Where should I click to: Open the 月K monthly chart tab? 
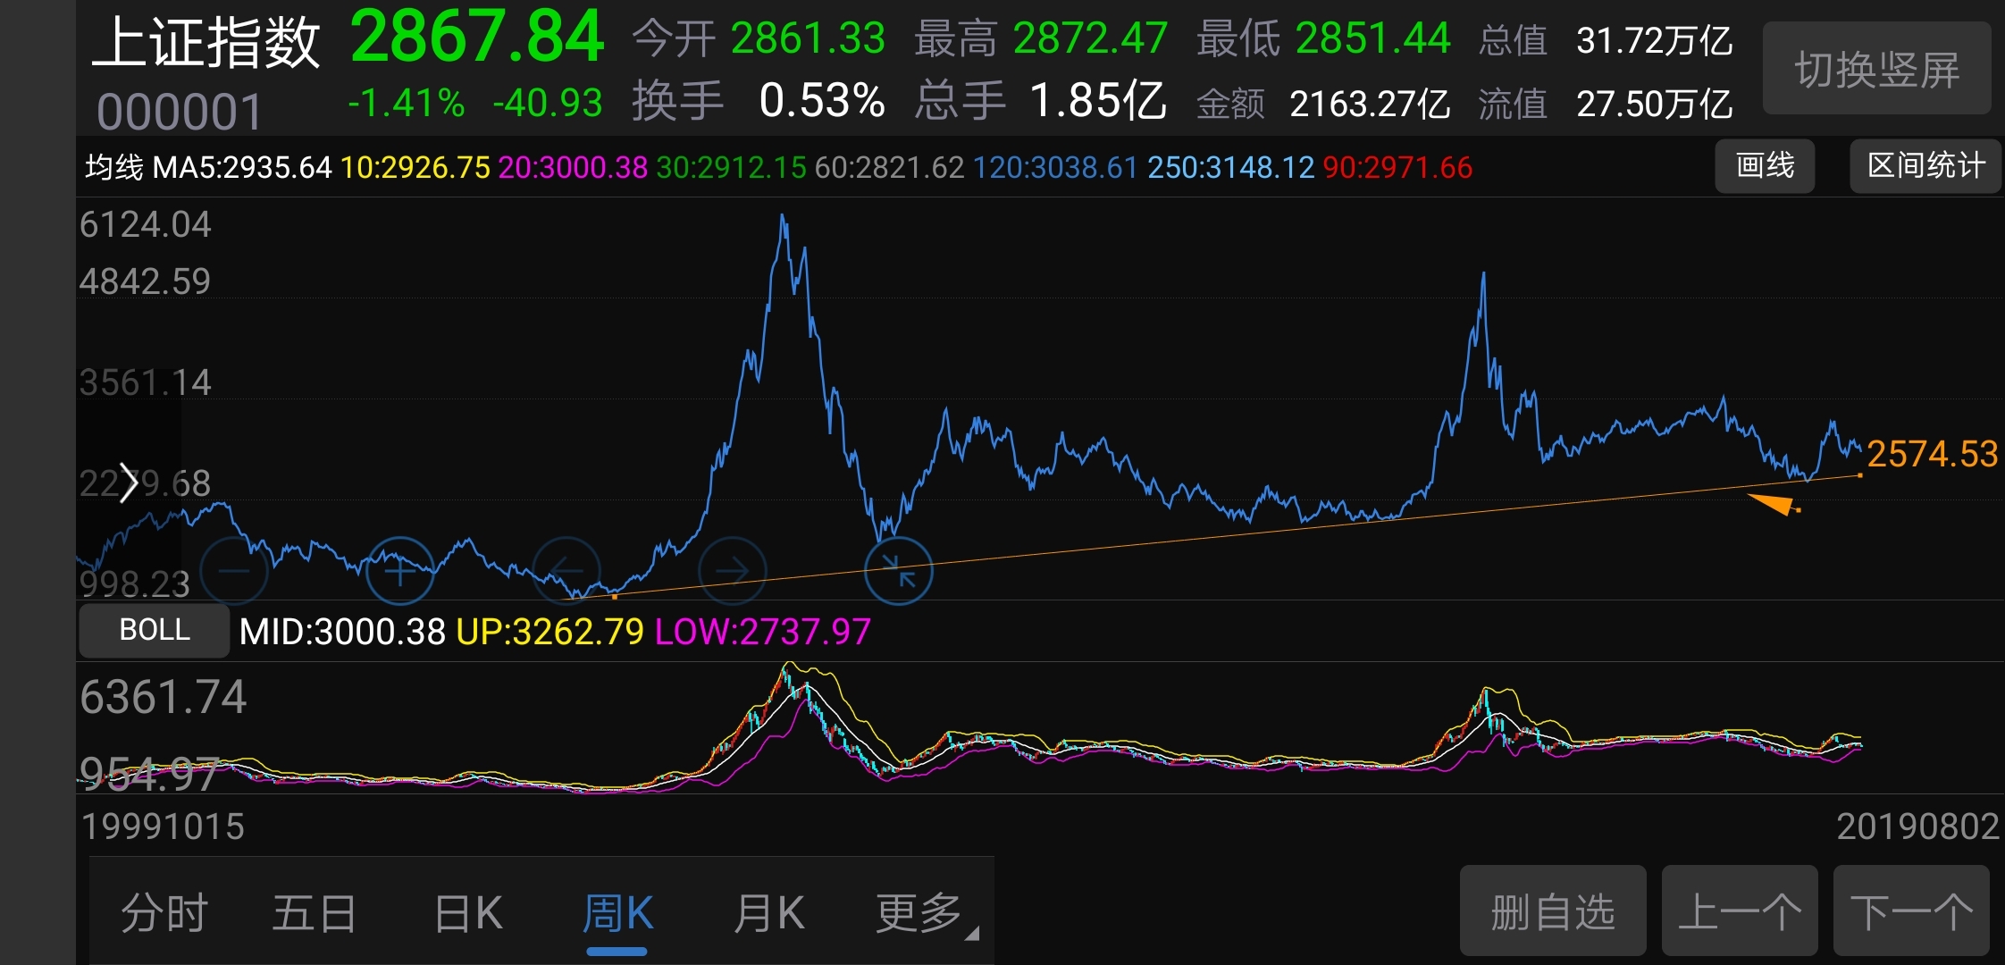click(x=769, y=911)
